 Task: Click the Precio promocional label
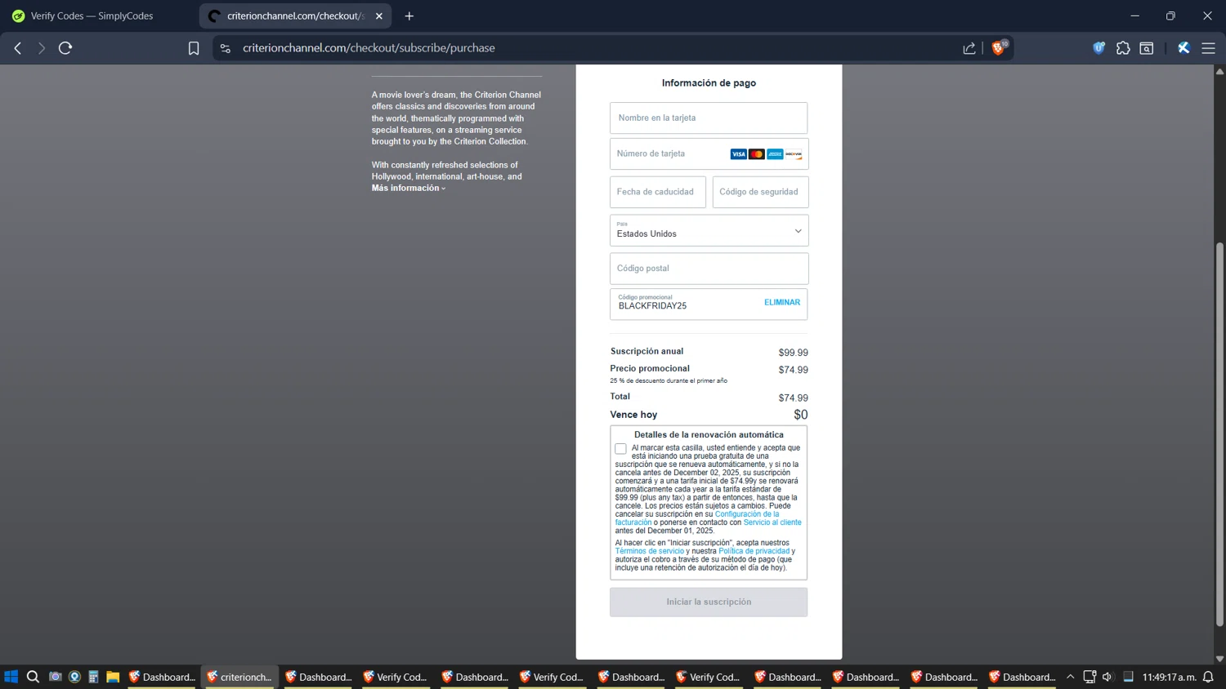[x=650, y=368]
